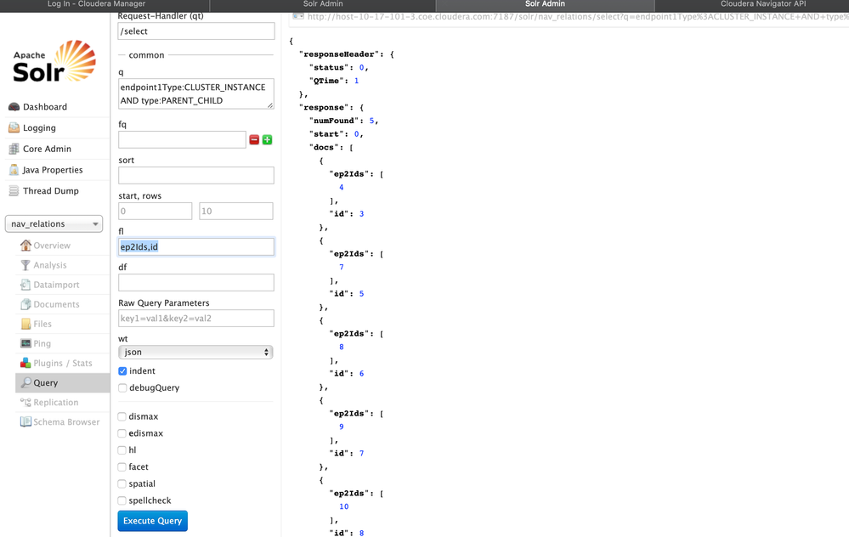Click the Overview house icon

tap(25, 246)
